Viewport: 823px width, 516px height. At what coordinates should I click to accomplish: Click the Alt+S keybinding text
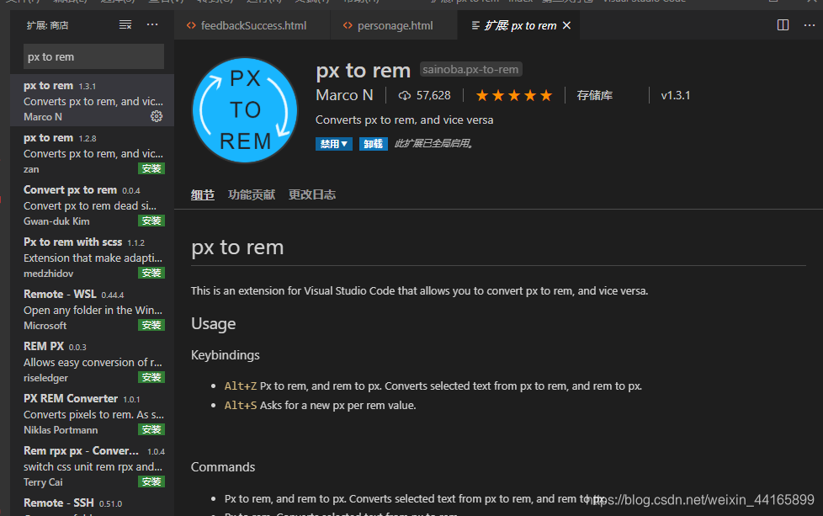click(241, 406)
